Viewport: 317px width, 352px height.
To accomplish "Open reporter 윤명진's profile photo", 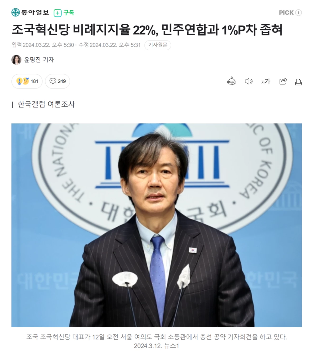I will click(16, 60).
